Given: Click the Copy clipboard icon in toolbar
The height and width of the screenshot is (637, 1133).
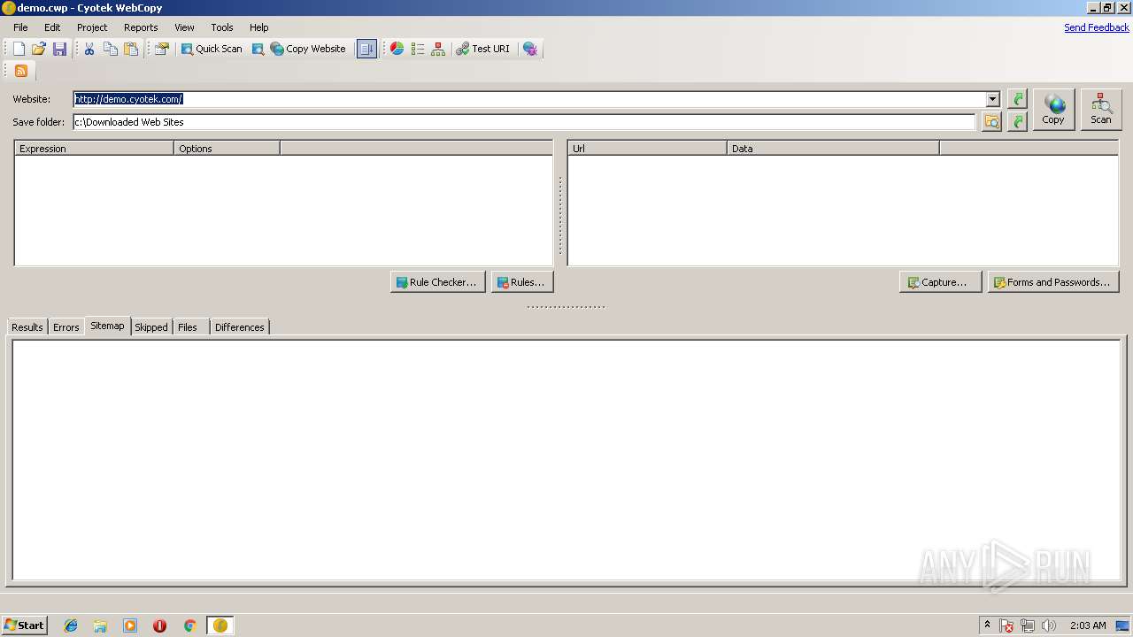Looking at the screenshot, I should 111,49.
